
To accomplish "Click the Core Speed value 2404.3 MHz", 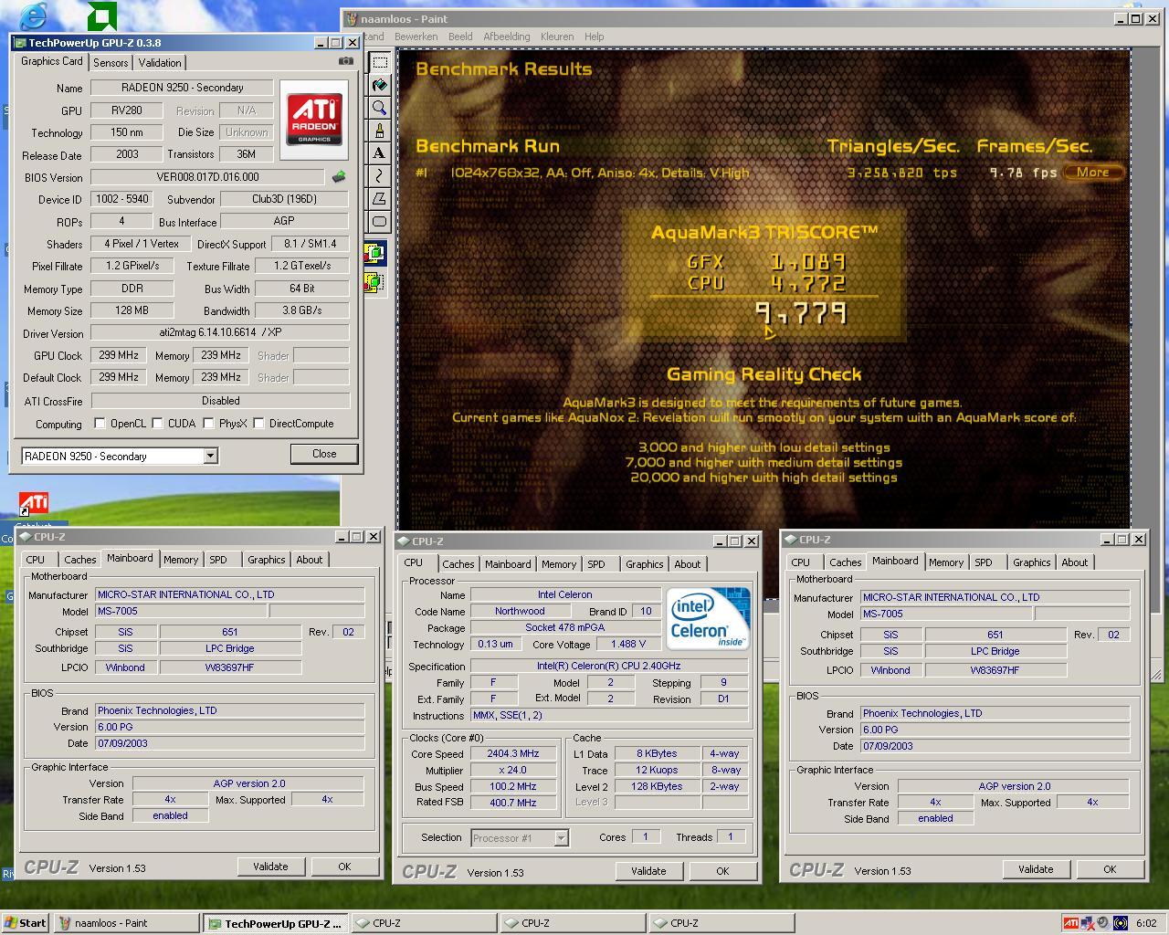I will [513, 753].
